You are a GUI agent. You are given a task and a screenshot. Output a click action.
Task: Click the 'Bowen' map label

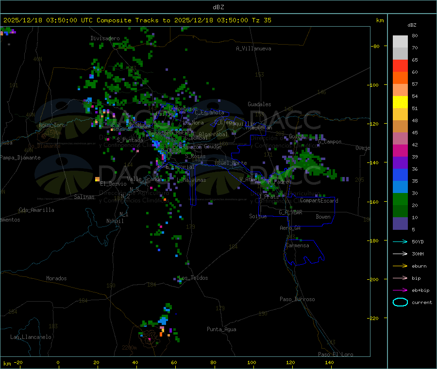323,217
